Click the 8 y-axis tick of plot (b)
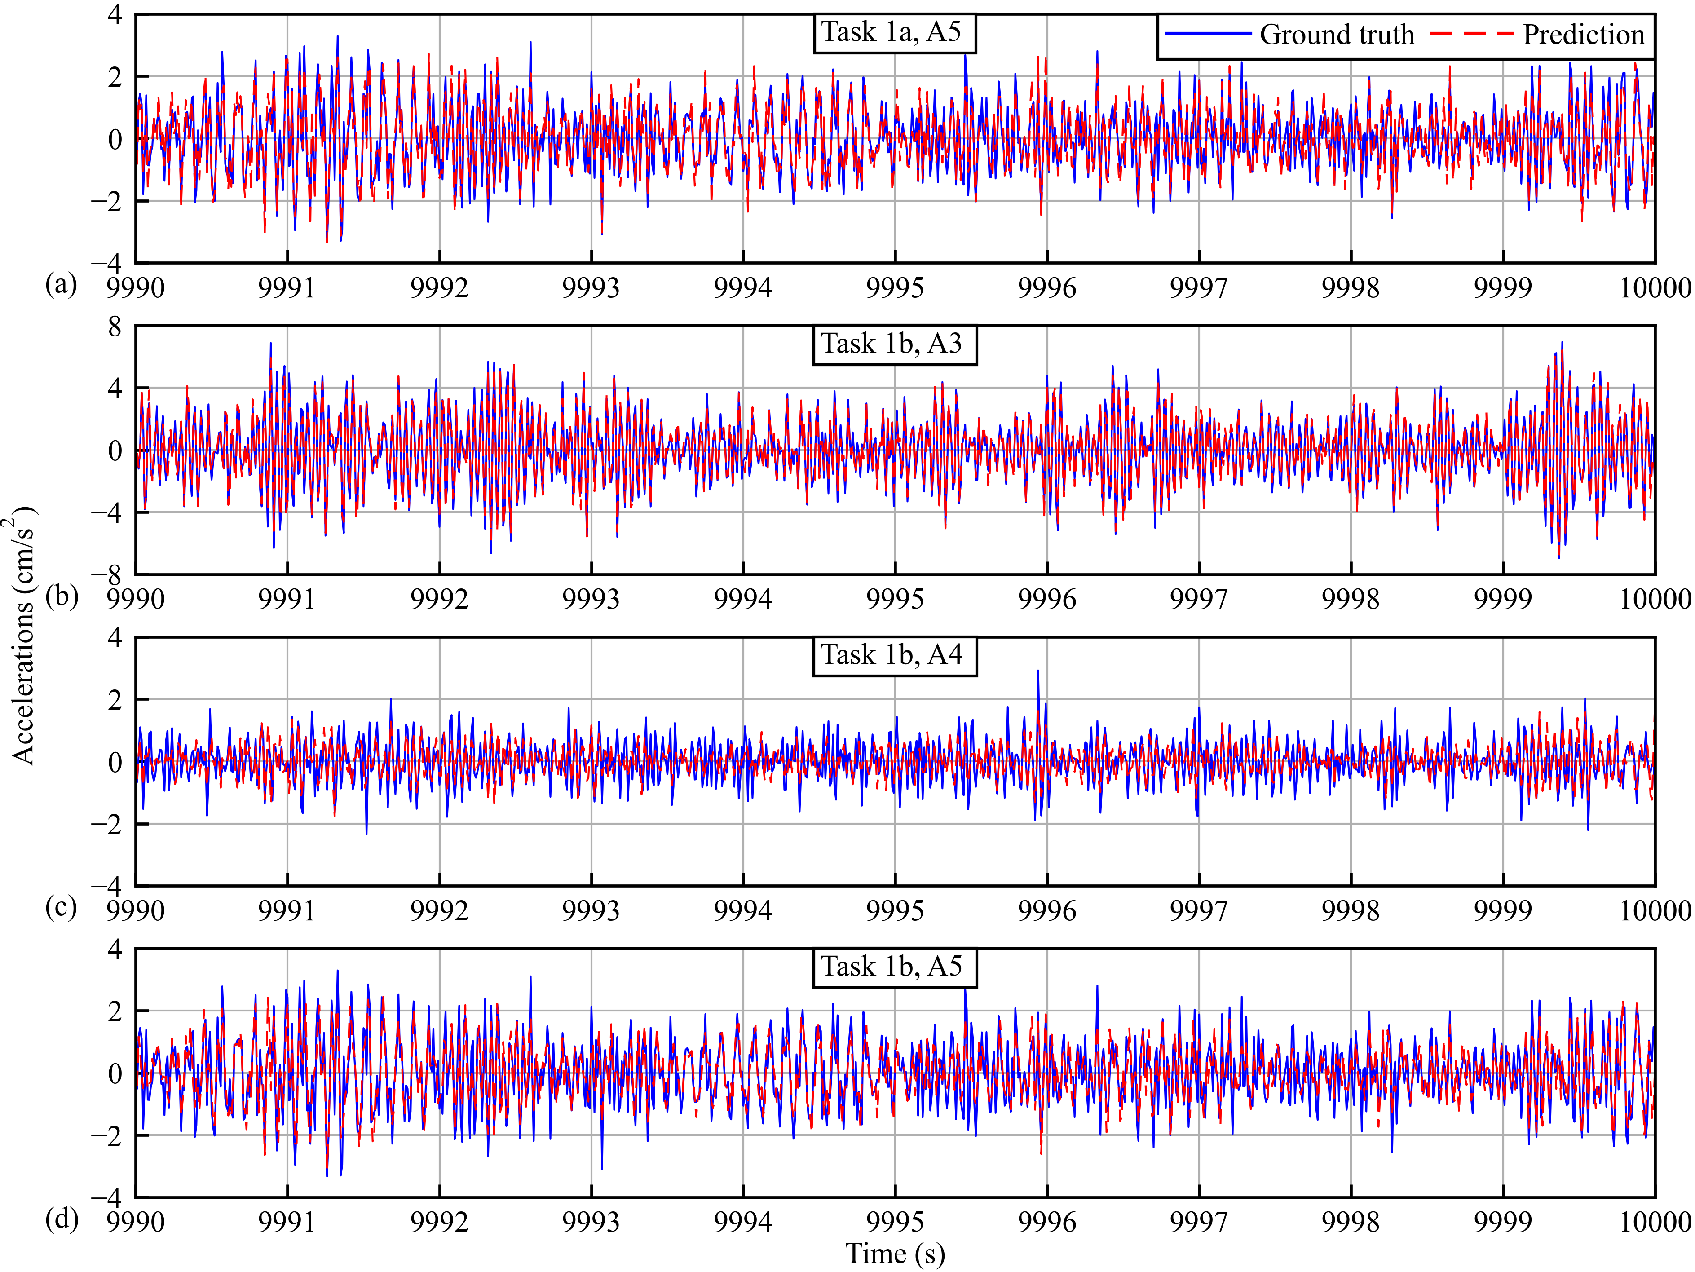 [115, 327]
